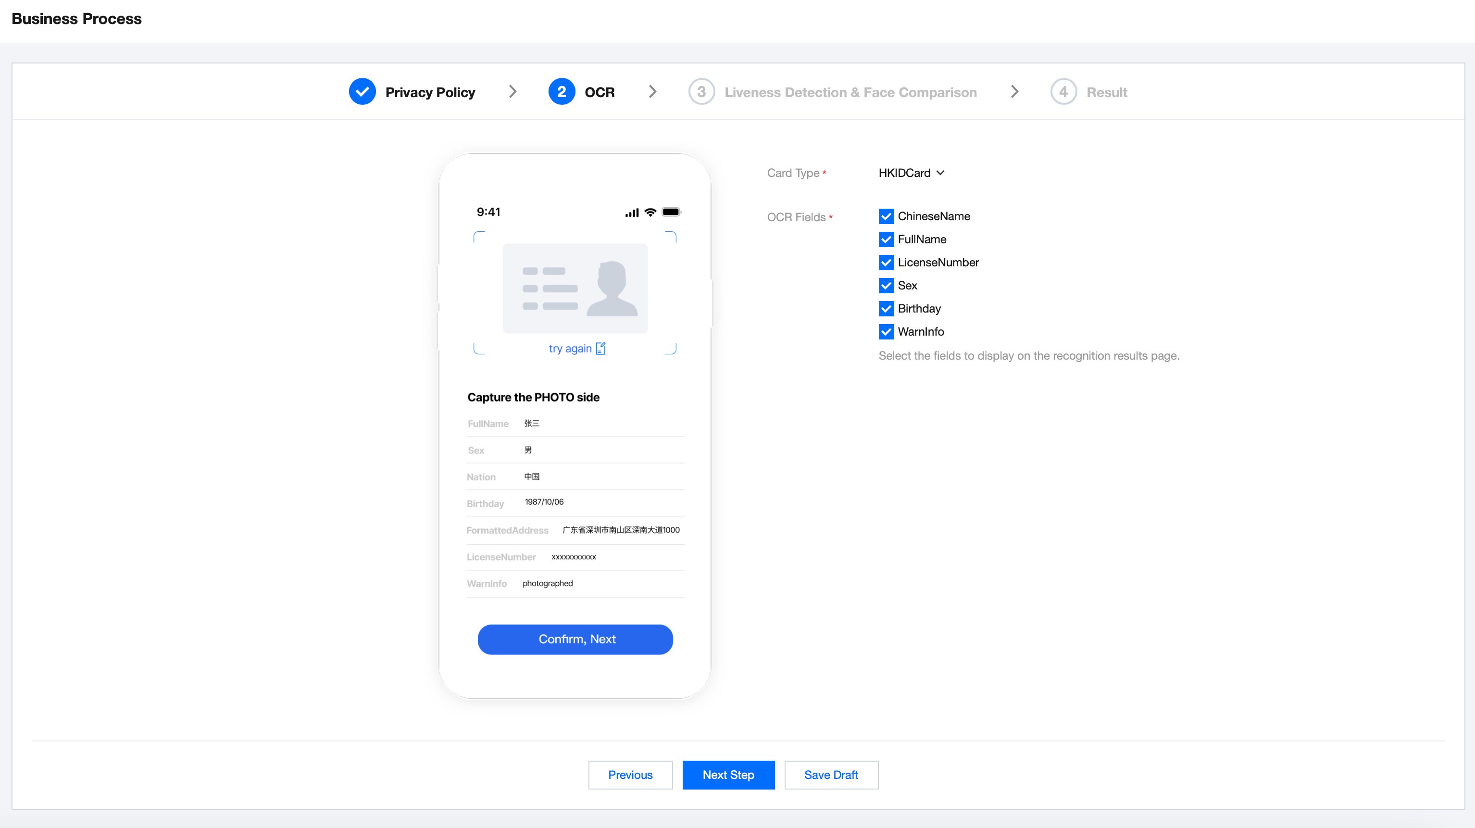Go to the Privacy Policy step tab
1475x828 pixels.
point(429,92)
